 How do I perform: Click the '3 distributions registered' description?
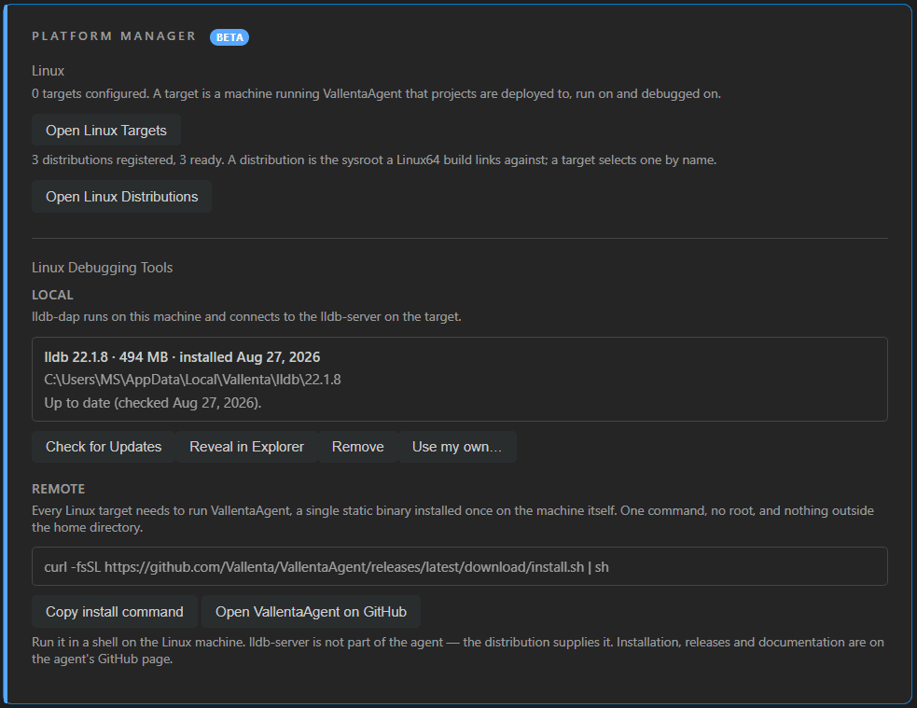374,160
